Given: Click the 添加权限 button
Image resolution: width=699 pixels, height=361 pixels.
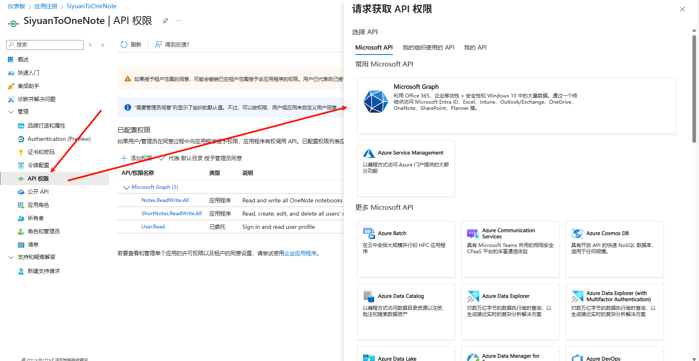Looking at the screenshot, I should coord(136,158).
